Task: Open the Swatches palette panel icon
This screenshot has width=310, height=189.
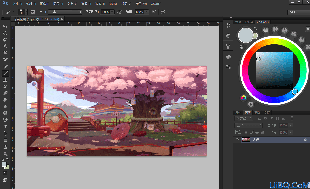Action: click(228, 57)
